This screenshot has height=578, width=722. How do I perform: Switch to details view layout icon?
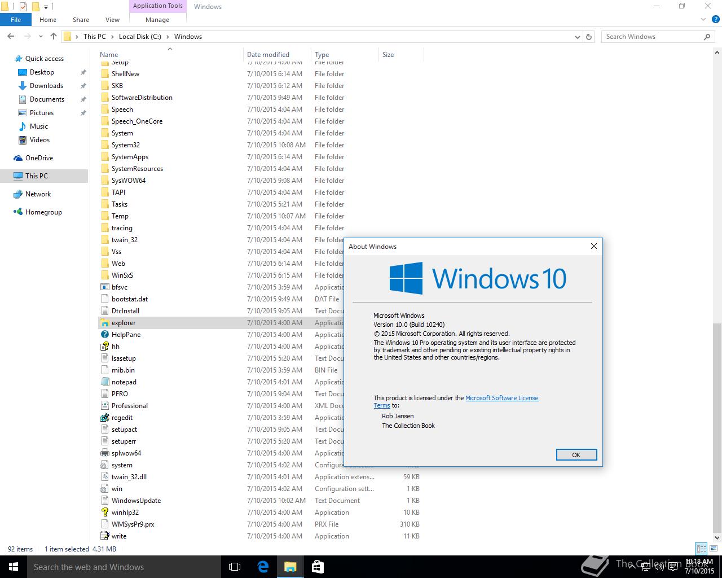[701, 549]
